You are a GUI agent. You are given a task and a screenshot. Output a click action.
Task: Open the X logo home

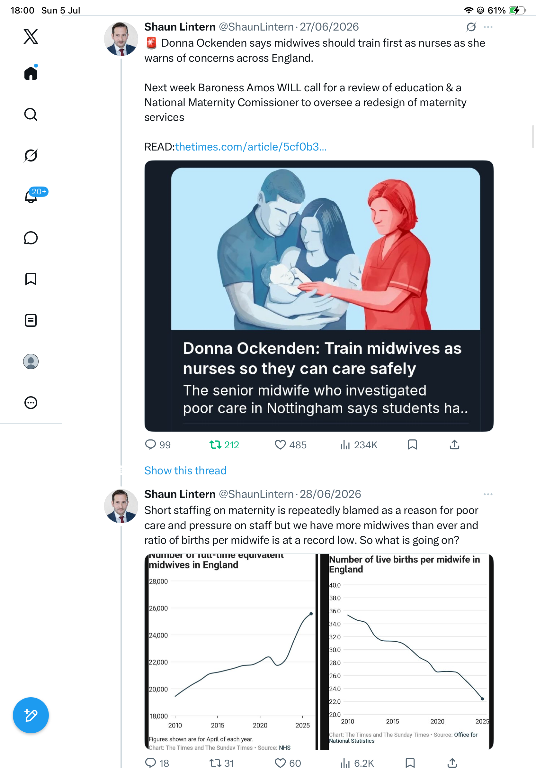point(31,36)
